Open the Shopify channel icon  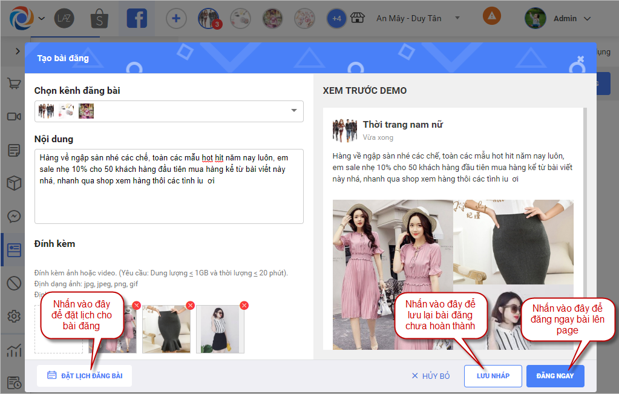tap(99, 19)
